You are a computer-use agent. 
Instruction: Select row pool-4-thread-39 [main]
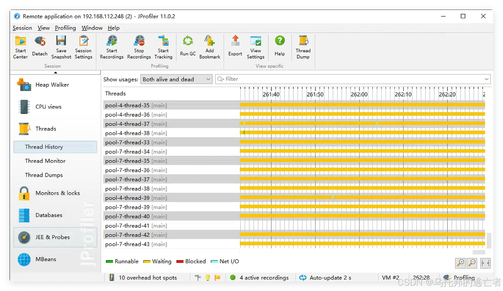pyautogui.click(x=294, y=198)
